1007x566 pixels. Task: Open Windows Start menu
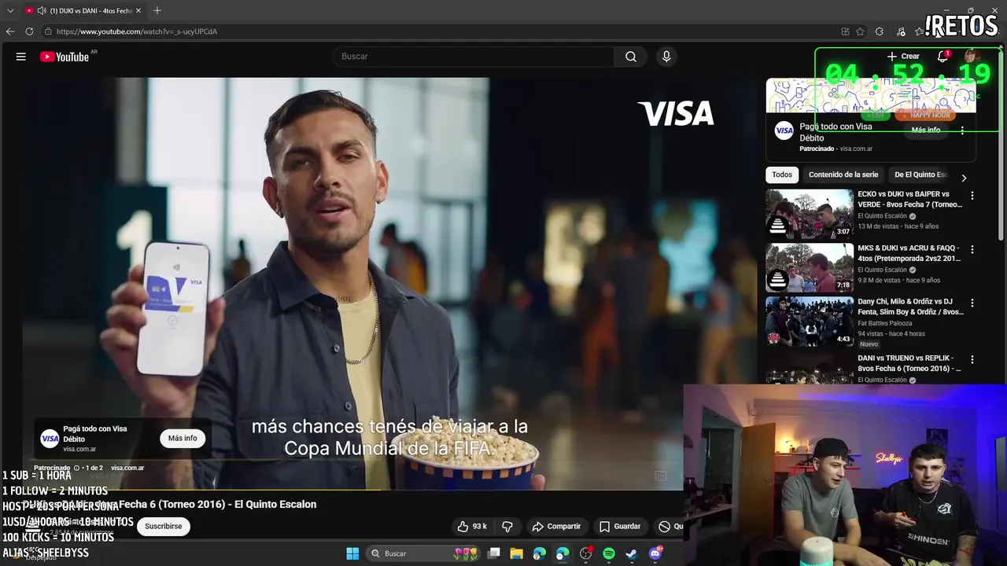[x=352, y=553]
